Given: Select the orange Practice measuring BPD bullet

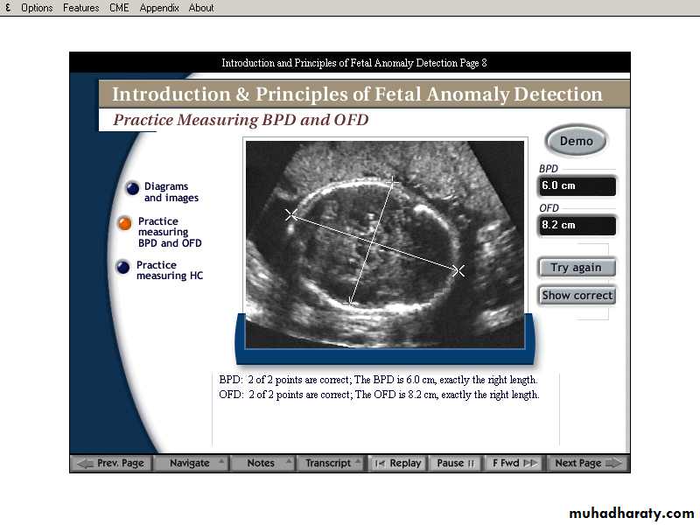Looking at the screenshot, I should tap(125, 224).
